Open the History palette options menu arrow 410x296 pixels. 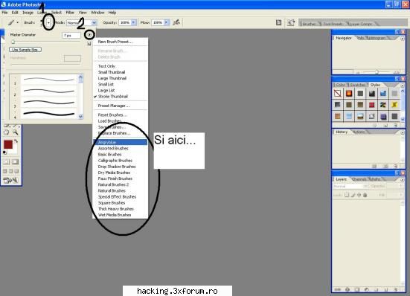[x=402, y=132]
